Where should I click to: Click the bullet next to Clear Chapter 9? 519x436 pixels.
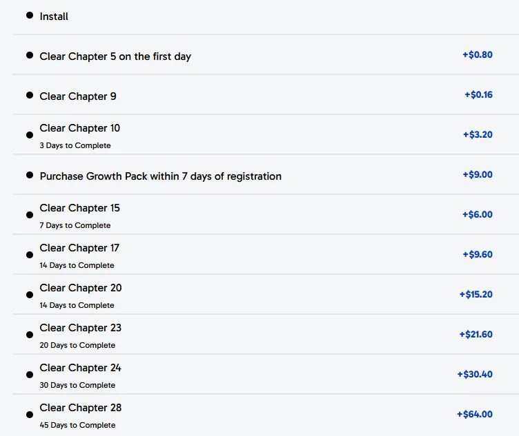point(30,95)
